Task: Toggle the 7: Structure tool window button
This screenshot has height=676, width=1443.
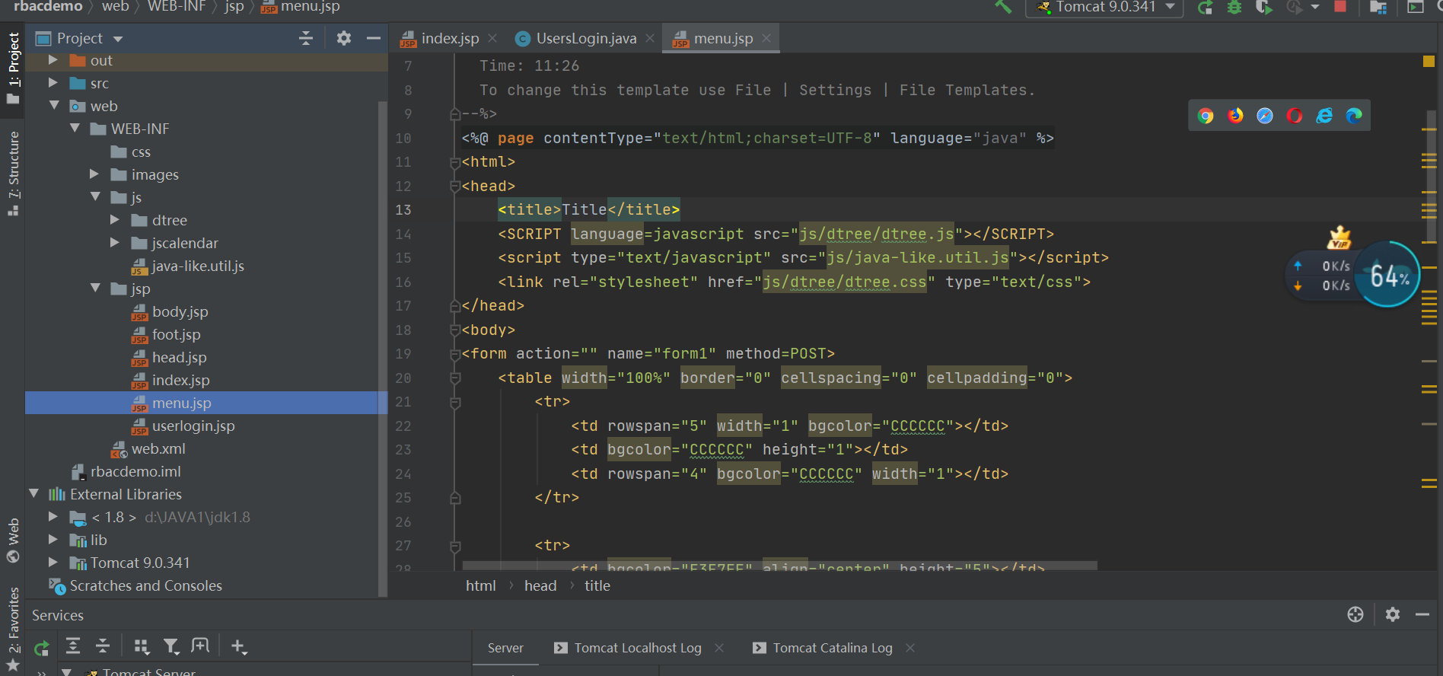Action: click(12, 174)
